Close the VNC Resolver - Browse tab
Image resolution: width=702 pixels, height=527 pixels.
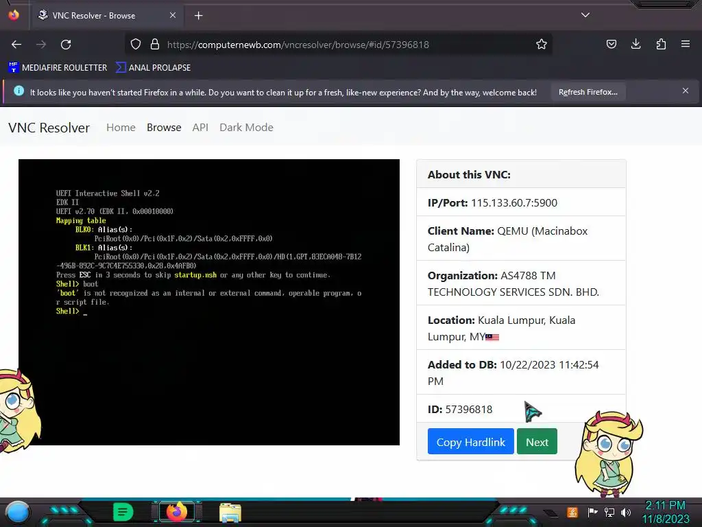pos(173,15)
